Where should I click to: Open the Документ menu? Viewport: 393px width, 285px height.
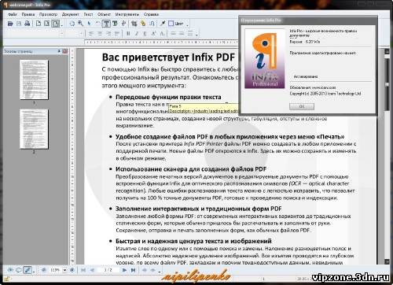(70, 14)
